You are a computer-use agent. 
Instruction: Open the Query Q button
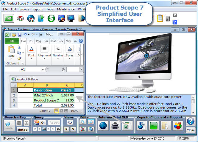click(x=40, y=123)
